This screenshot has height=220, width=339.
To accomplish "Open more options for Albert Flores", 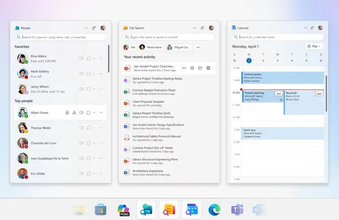I will pyautogui.click(x=101, y=112).
